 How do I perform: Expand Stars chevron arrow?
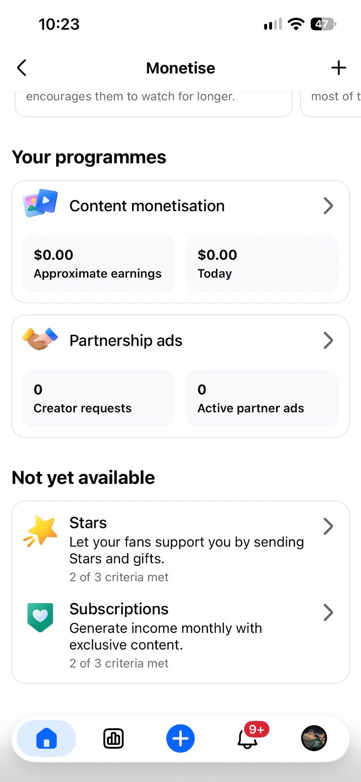(x=328, y=526)
